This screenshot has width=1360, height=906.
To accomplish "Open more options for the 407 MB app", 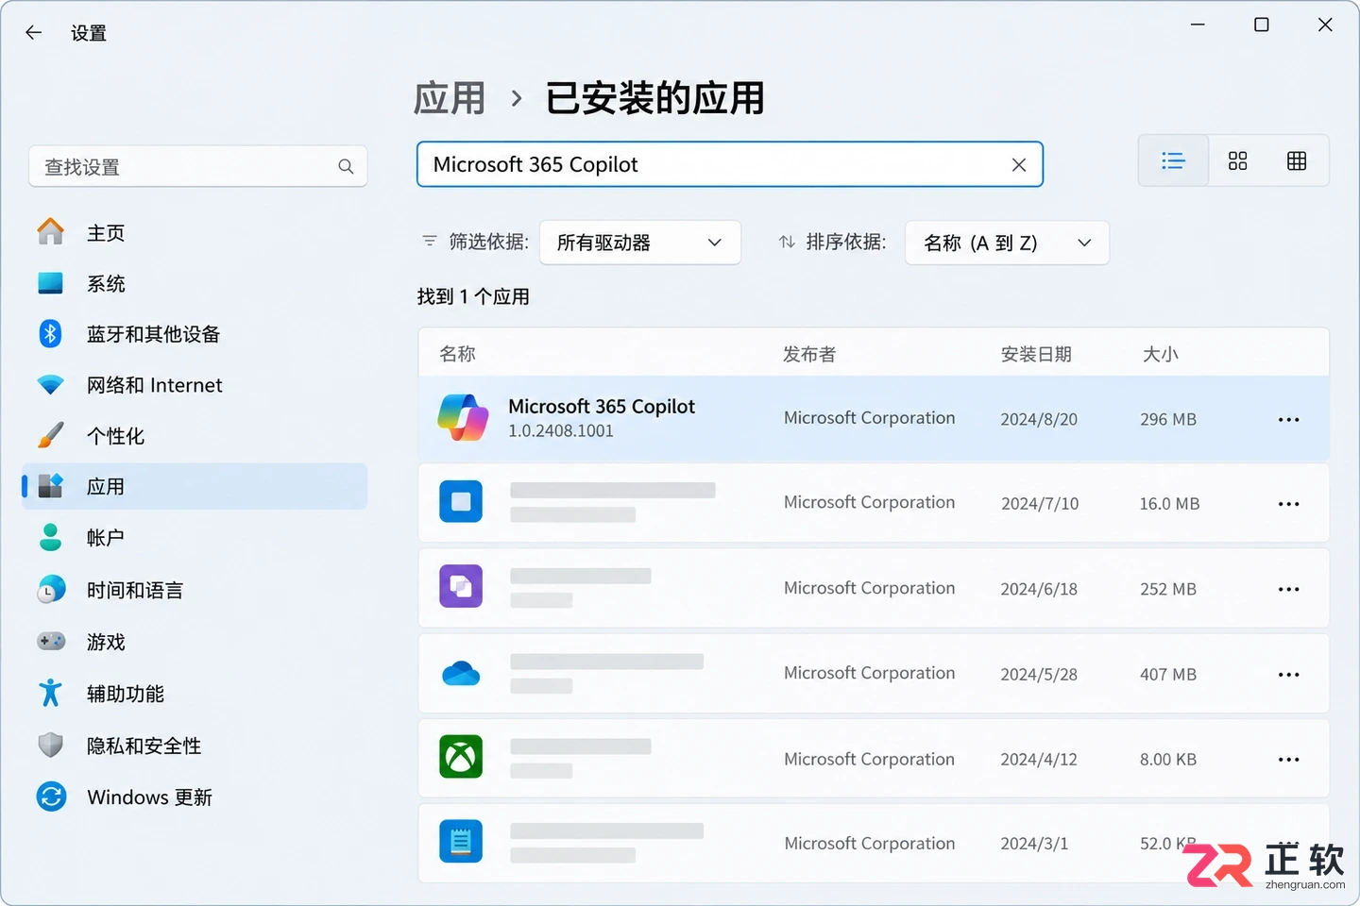I will coord(1289,674).
